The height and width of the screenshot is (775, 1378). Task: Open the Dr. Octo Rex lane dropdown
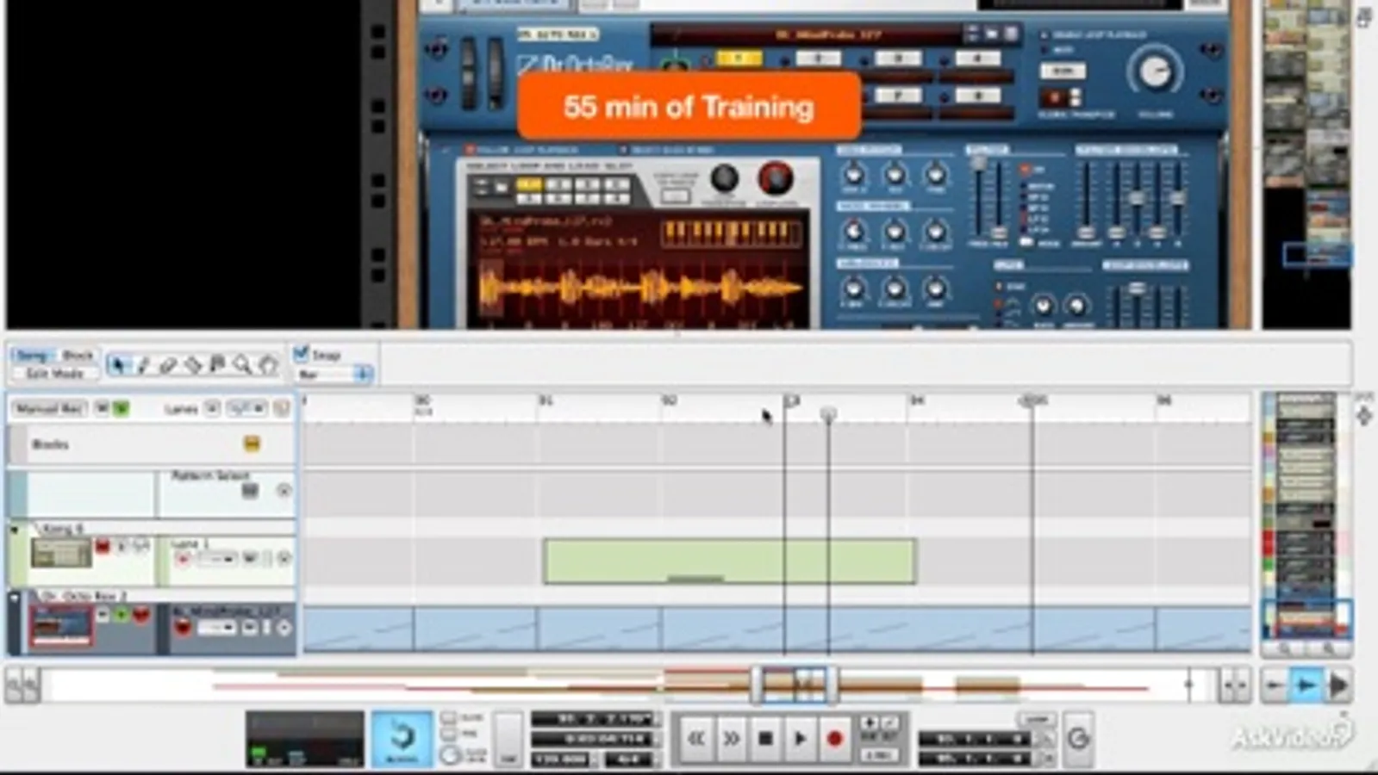click(x=217, y=629)
